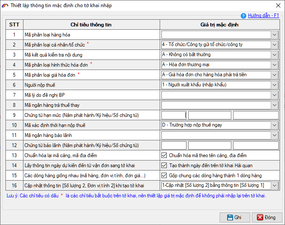
Task: Open the "Hướng dẫn - F1" help link
Action: click(x=263, y=16)
